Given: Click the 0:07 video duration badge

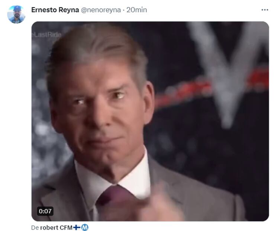Looking at the screenshot, I should pos(45,211).
